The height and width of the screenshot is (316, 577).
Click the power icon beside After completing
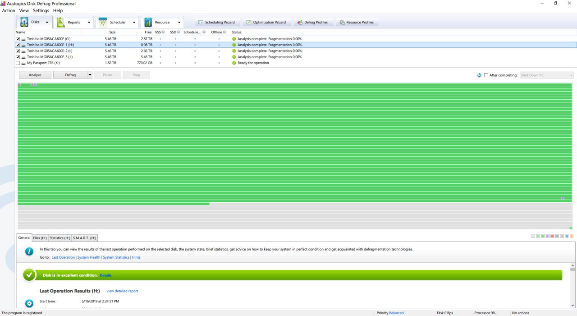[479, 75]
